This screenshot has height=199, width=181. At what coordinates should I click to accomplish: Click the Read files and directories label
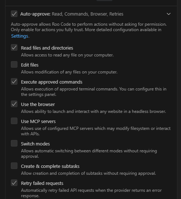click(x=47, y=48)
